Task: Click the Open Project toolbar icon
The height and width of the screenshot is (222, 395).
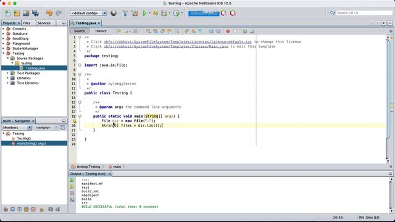Action: click(26, 13)
